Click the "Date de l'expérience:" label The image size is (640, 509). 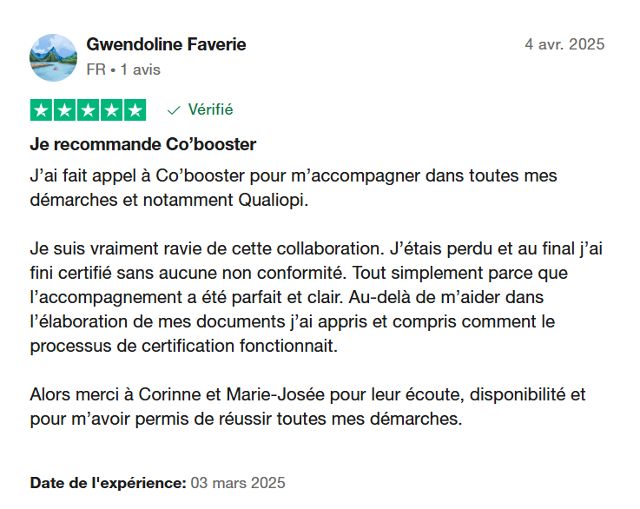tap(108, 482)
